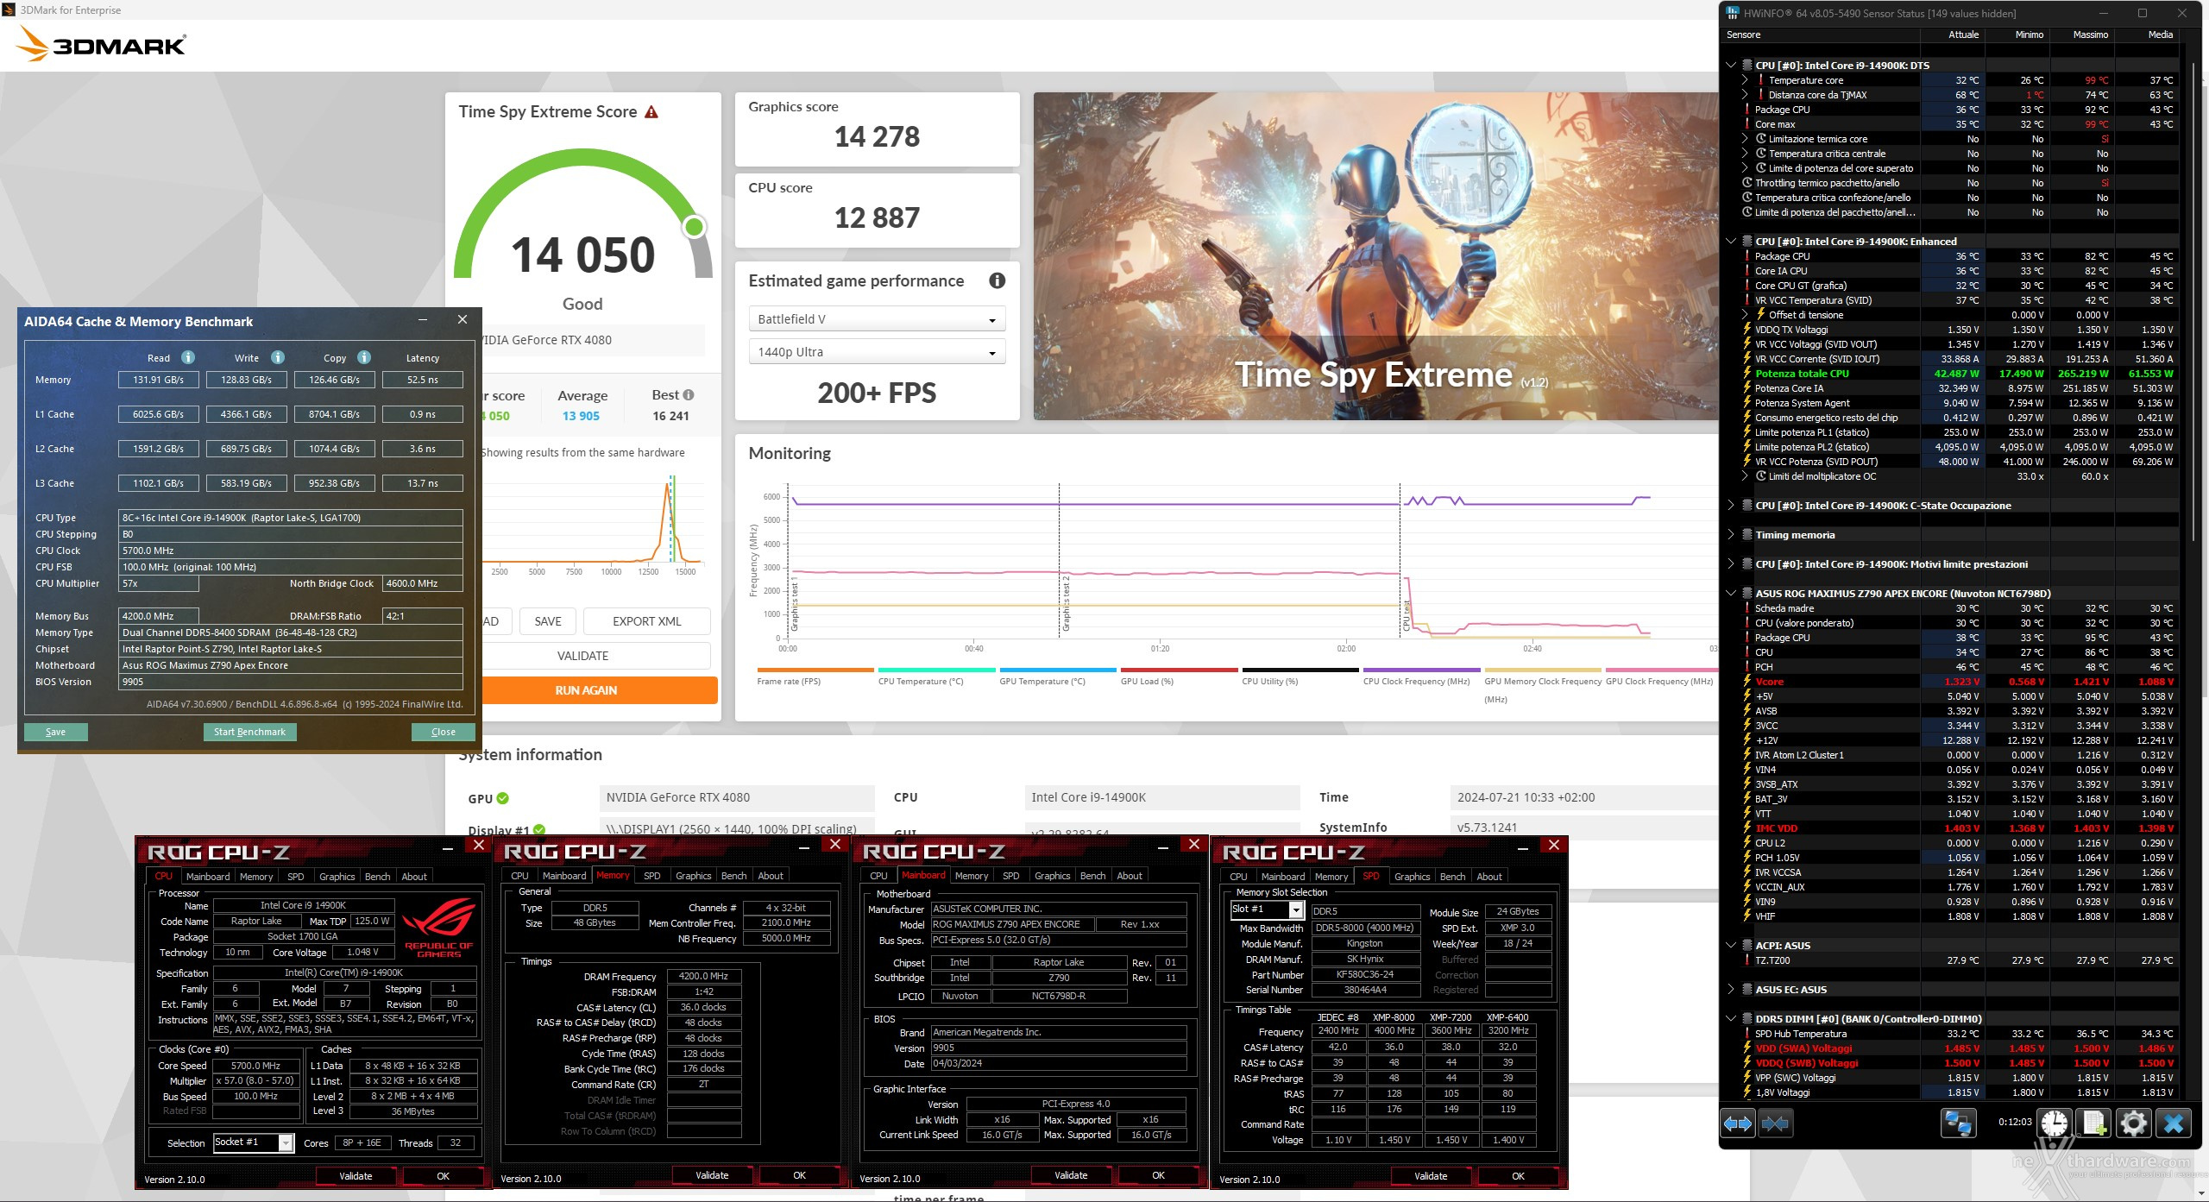The width and height of the screenshot is (2209, 1202).
Task: Click info icon next to Best score
Action: 689,395
